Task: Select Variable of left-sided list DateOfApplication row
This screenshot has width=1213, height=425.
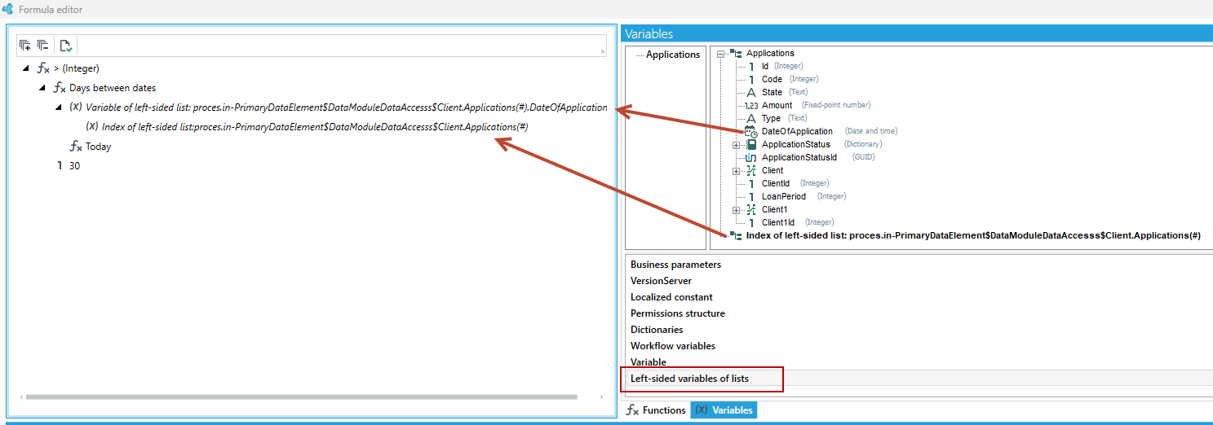Action: tap(347, 107)
